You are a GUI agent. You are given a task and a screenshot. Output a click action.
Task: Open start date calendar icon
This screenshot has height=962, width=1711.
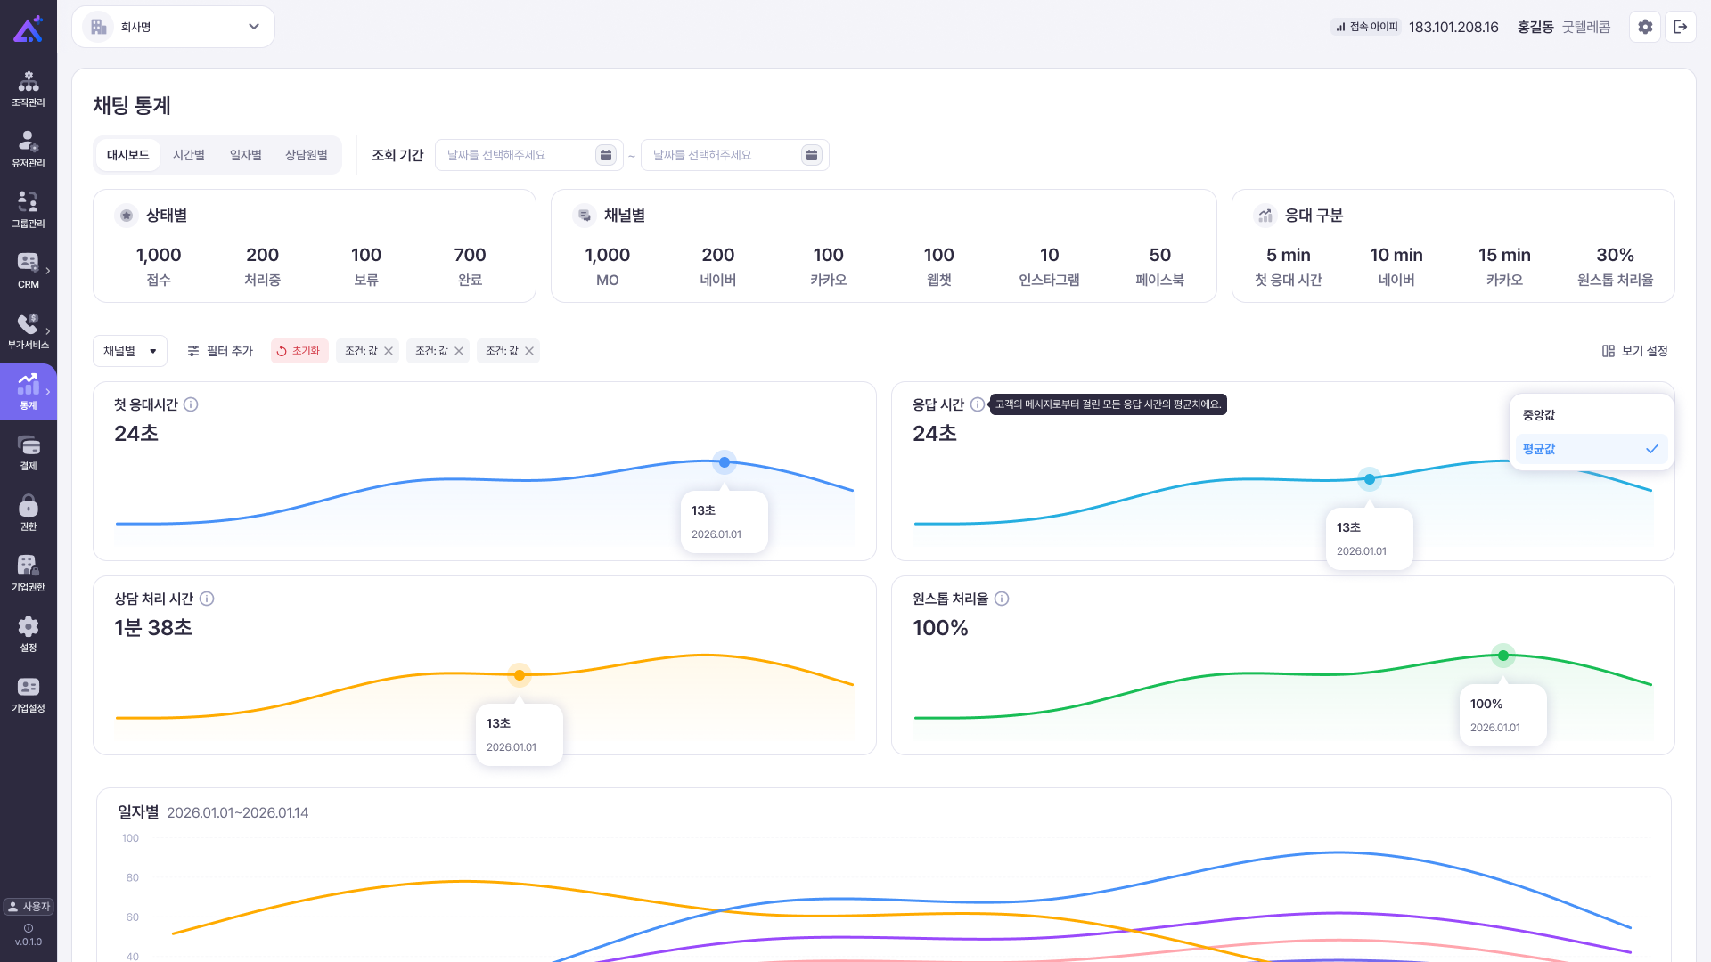click(606, 155)
